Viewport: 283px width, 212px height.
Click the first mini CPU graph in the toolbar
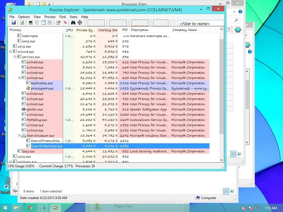pyautogui.click(x=96, y=23)
